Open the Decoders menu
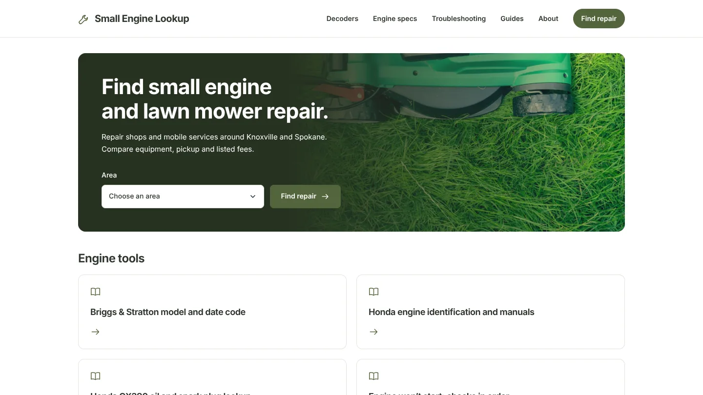 [x=342, y=19]
